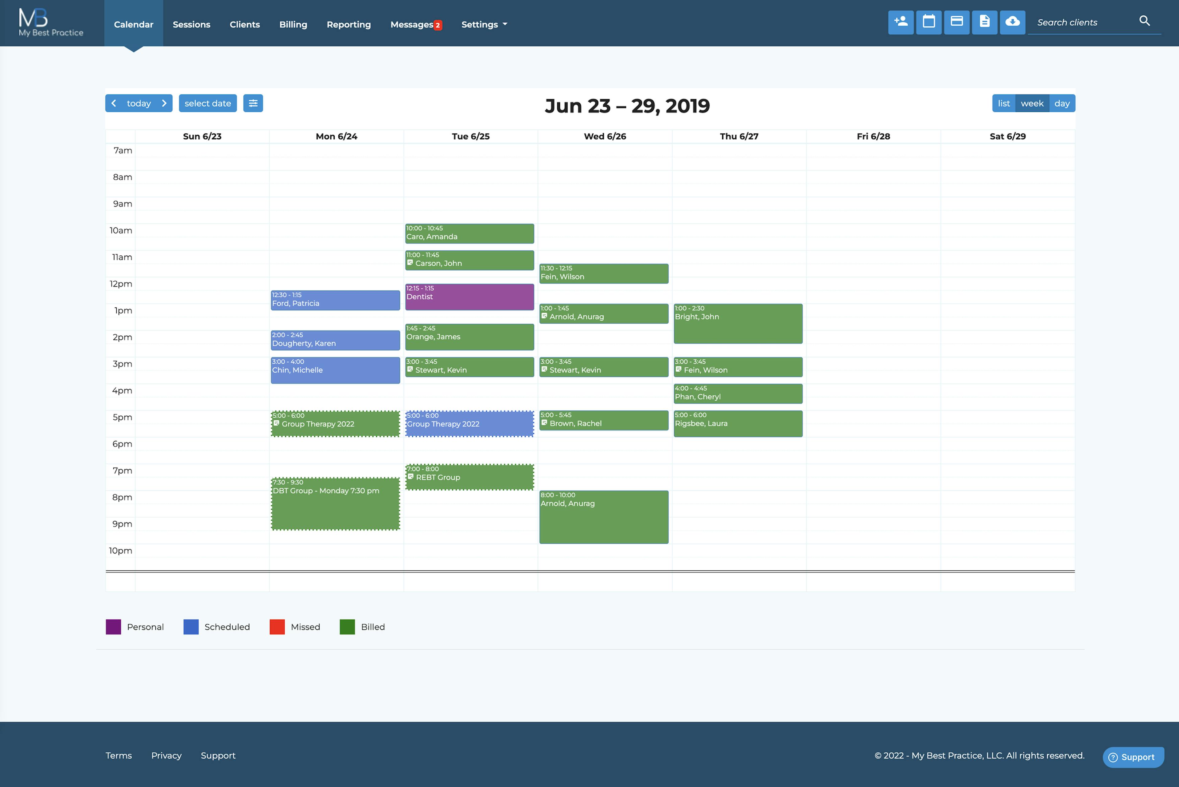1179x787 pixels.
Task: Click the calendar icon in top toolbar
Action: [928, 22]
